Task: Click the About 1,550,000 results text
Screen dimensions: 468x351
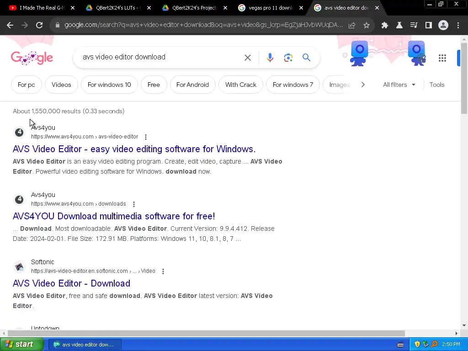Action: click(69, 112)
